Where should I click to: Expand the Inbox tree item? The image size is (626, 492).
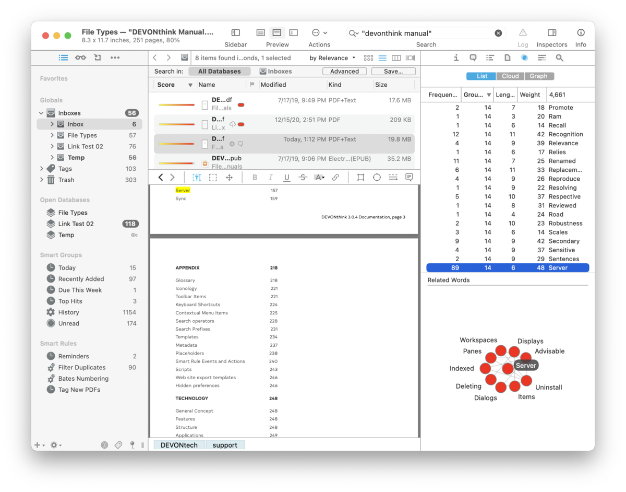point(52,124)
